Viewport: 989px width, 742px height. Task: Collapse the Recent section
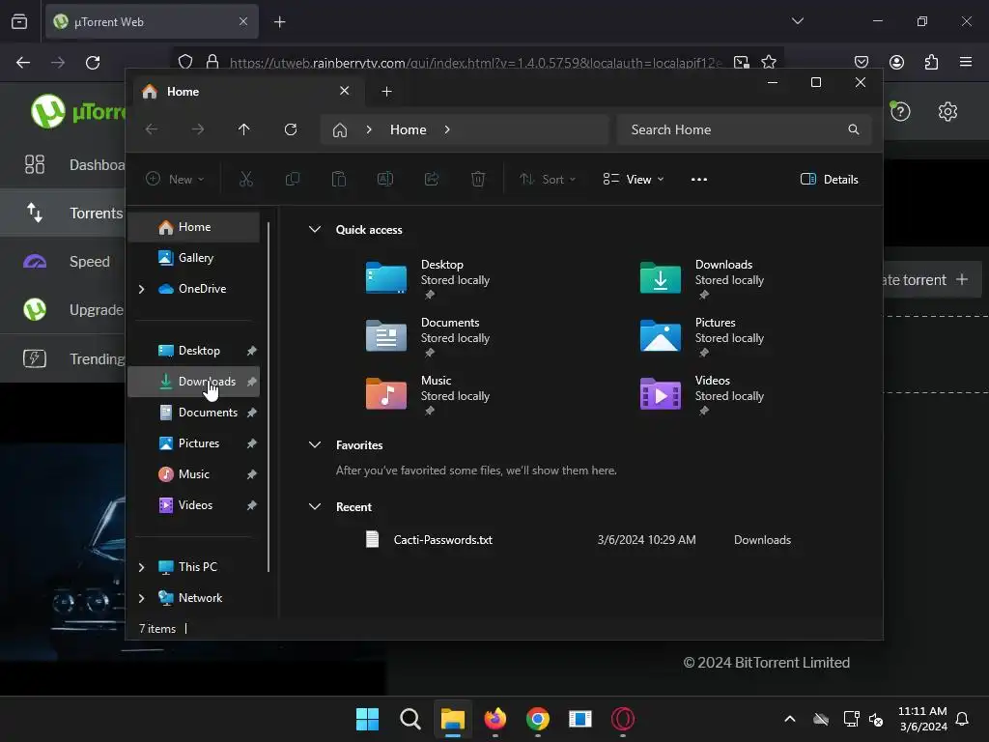point(315,506)
